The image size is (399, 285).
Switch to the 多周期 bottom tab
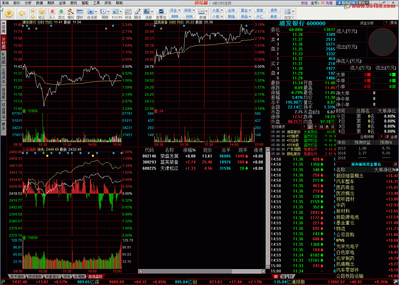[79, 276]
